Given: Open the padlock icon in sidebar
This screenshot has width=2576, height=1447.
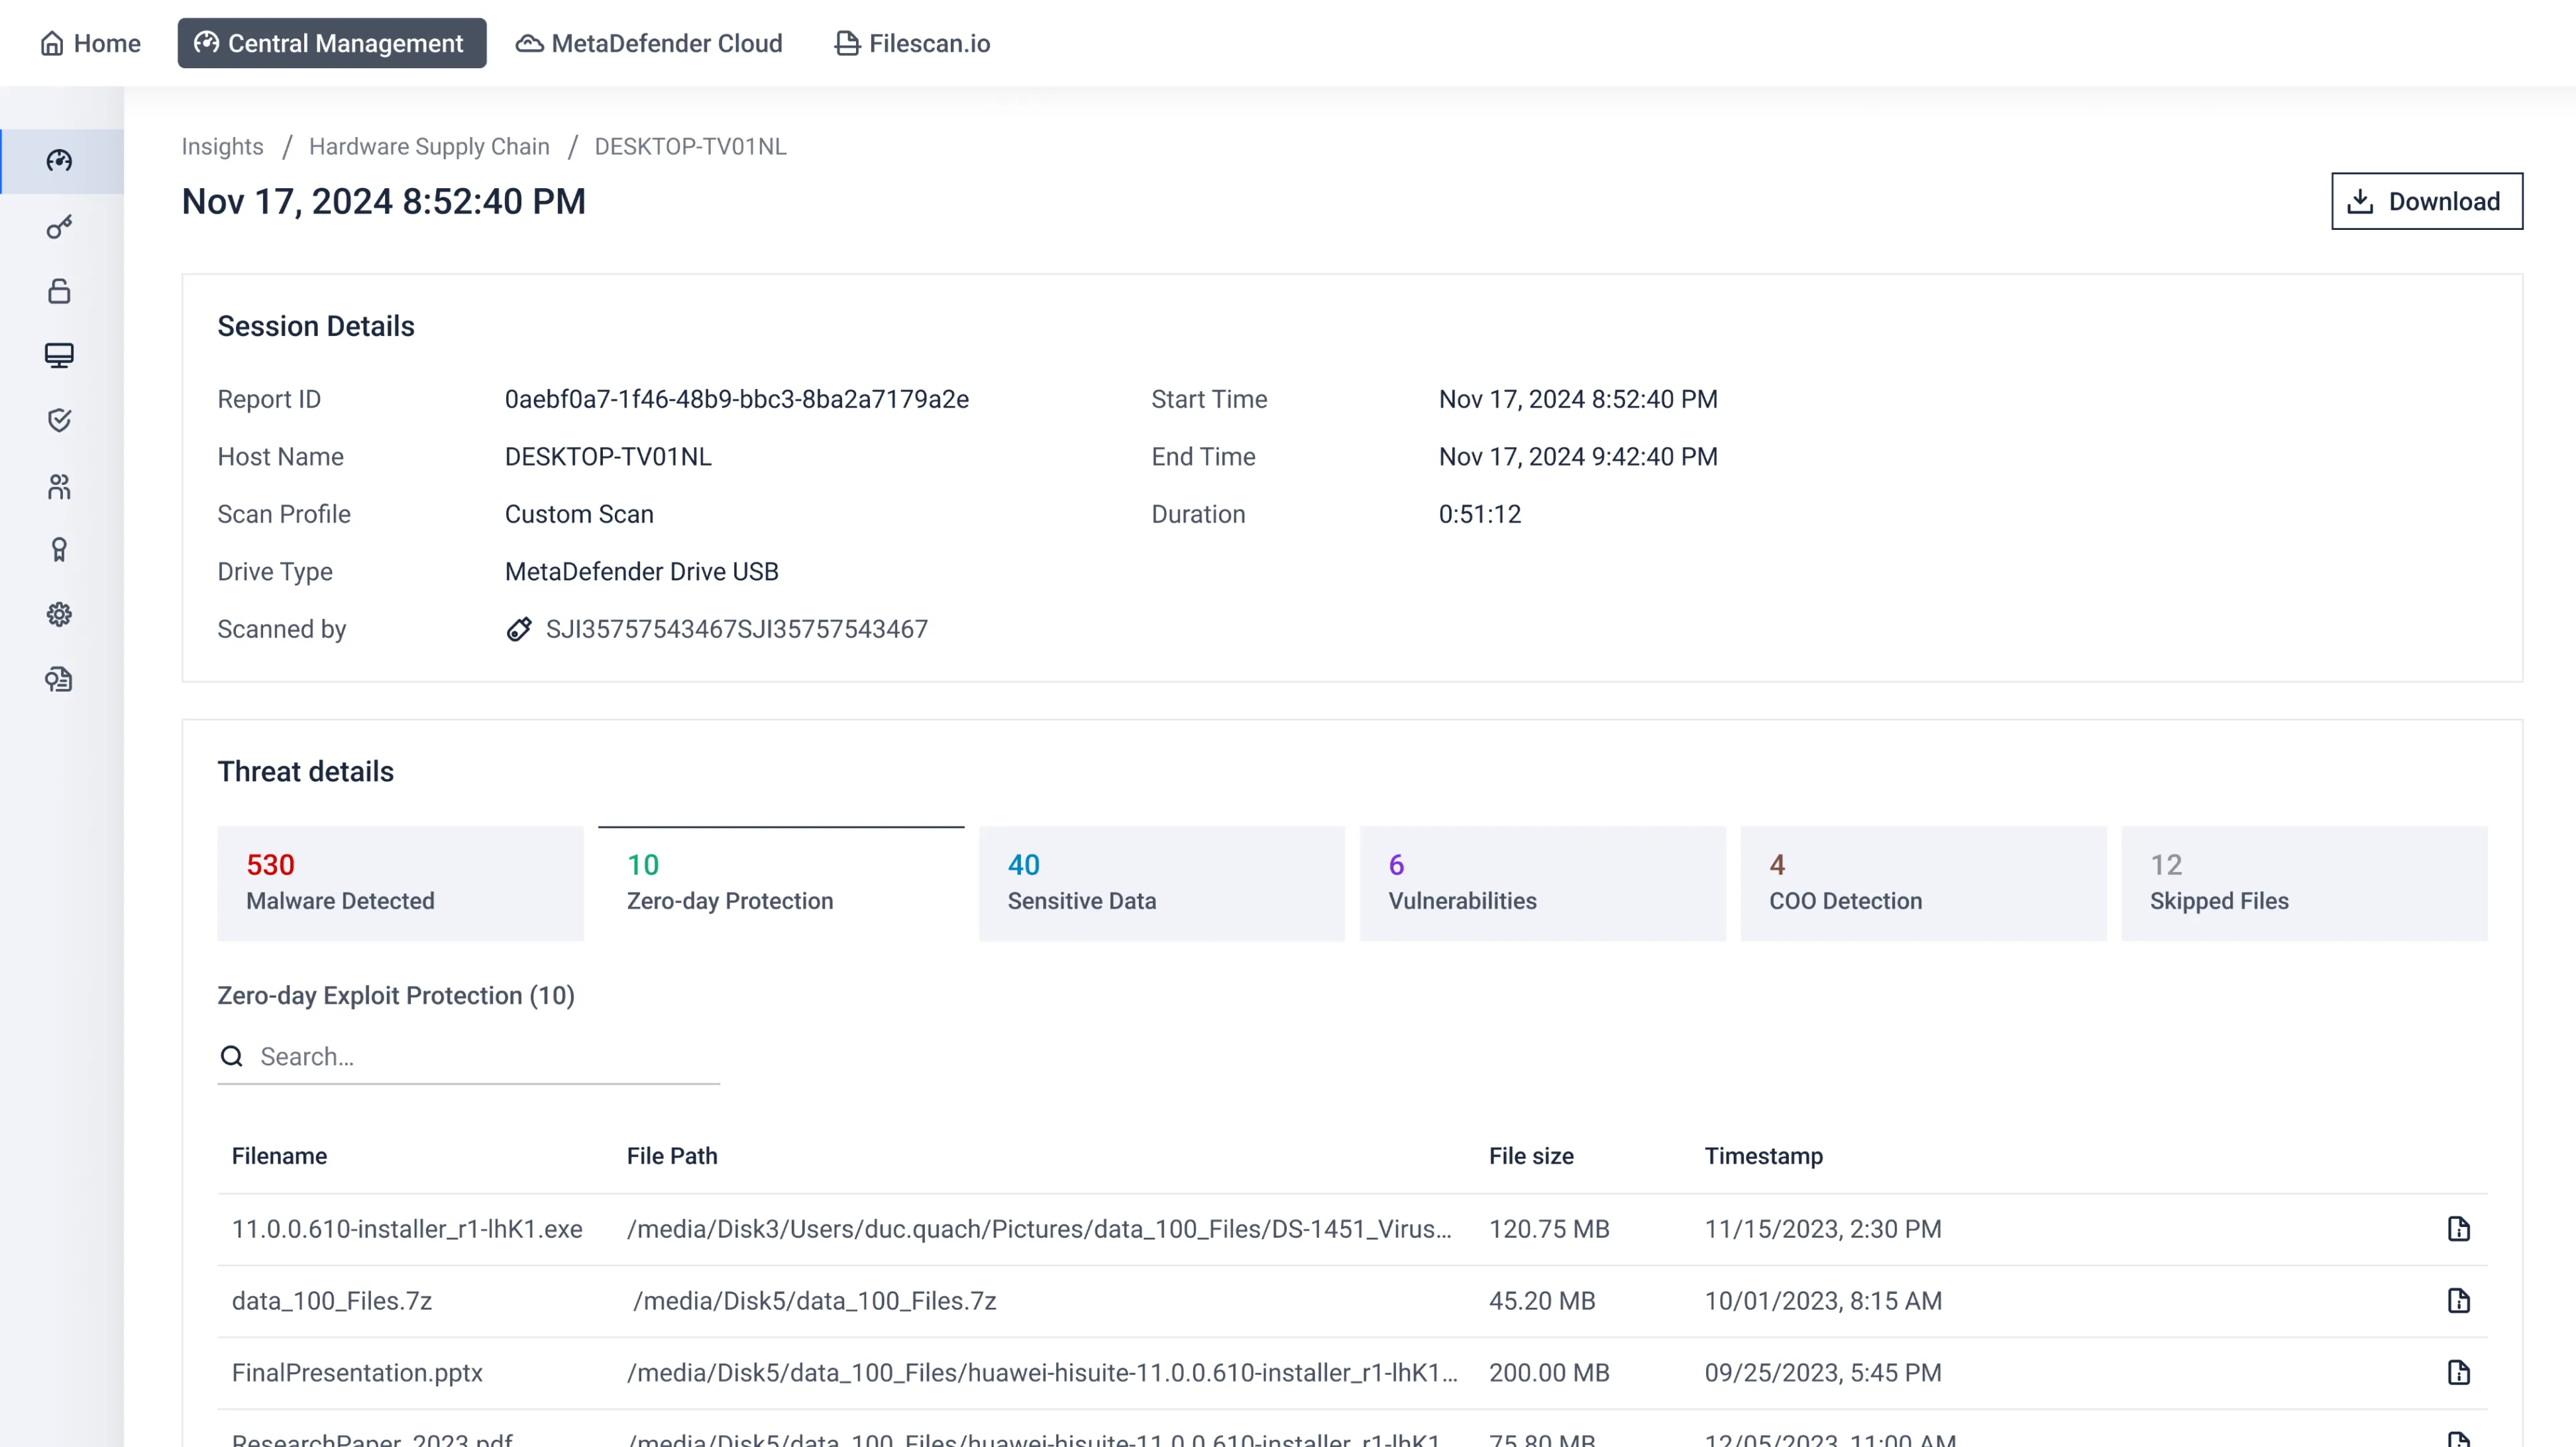Looking at the screenshot, I should 59,291.
